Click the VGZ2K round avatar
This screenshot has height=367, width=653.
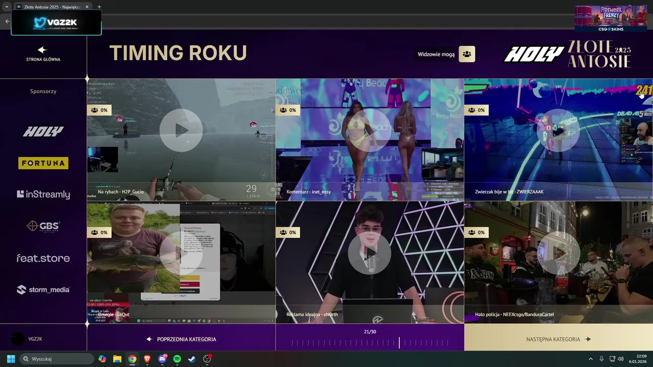17,339
